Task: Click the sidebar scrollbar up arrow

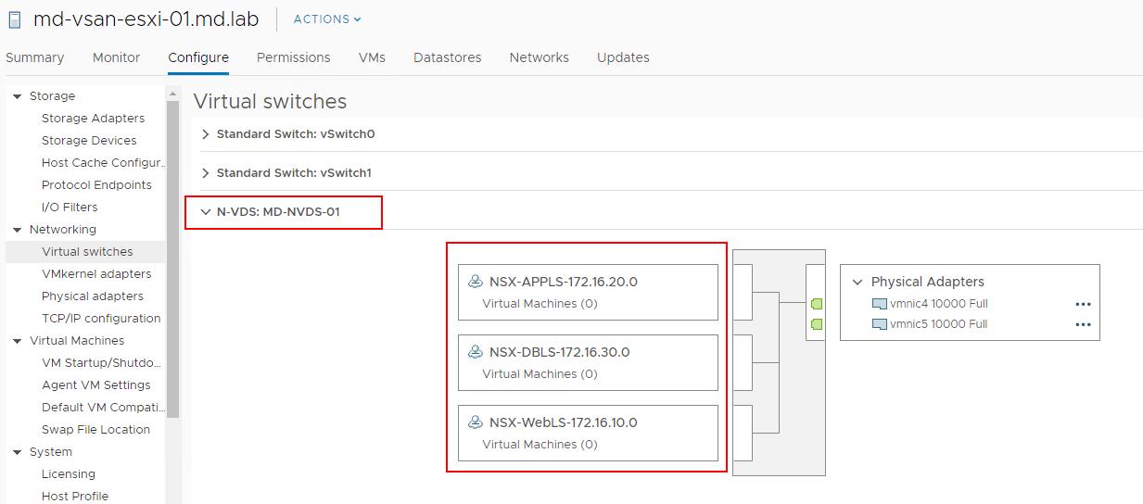Action: 172,94
